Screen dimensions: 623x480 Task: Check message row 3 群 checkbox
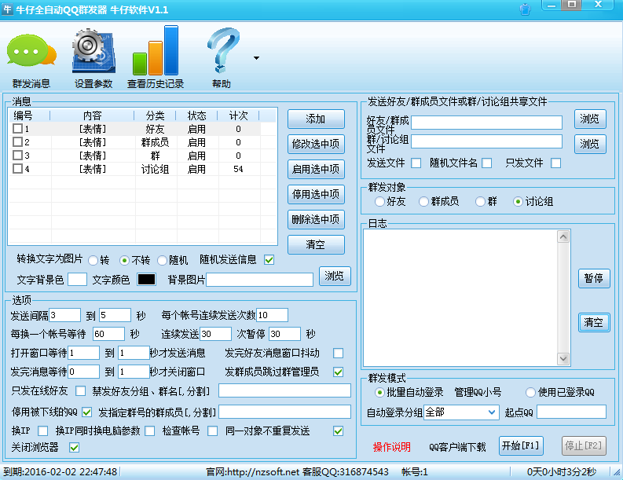(17, 155)
